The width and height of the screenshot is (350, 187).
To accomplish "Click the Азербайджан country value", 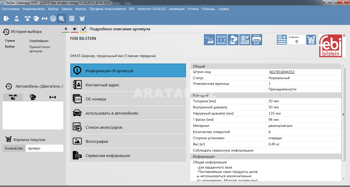I will 39,41.
